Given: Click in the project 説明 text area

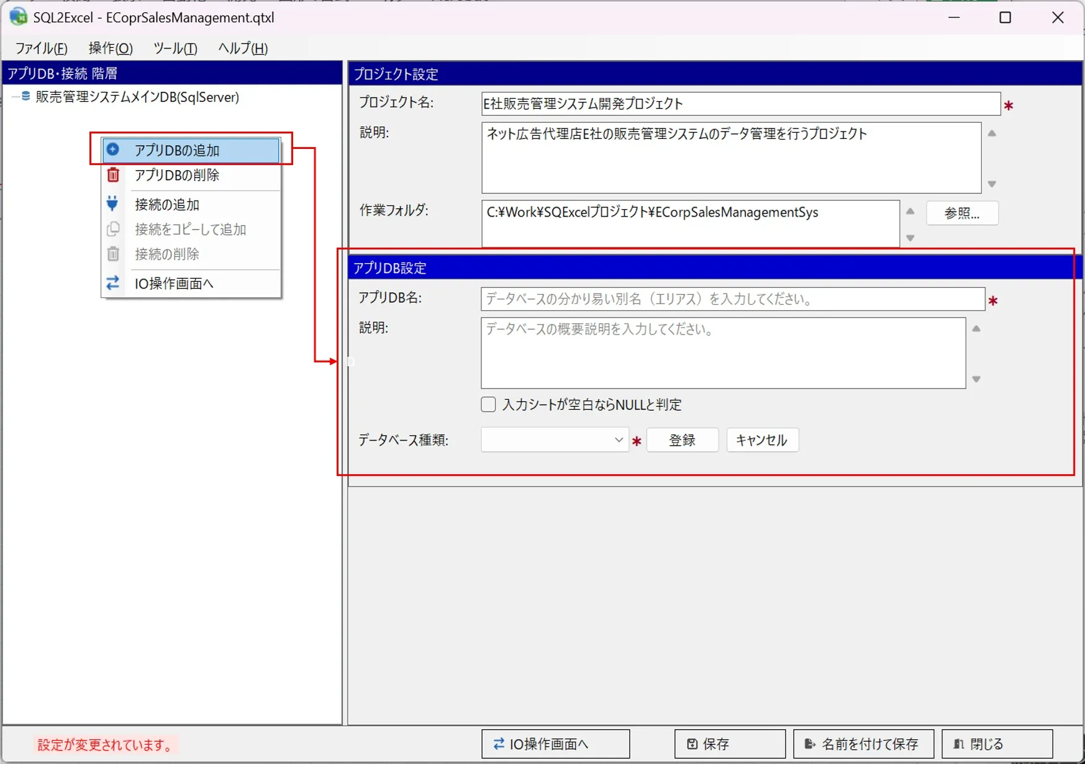Looking at the screenshot, I should pyautogui.click(x=731, y=158).
